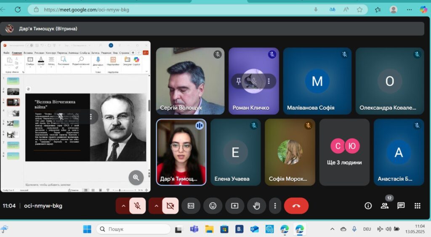Show the participants list
431x237 pixels.
[x=385, y=206]
